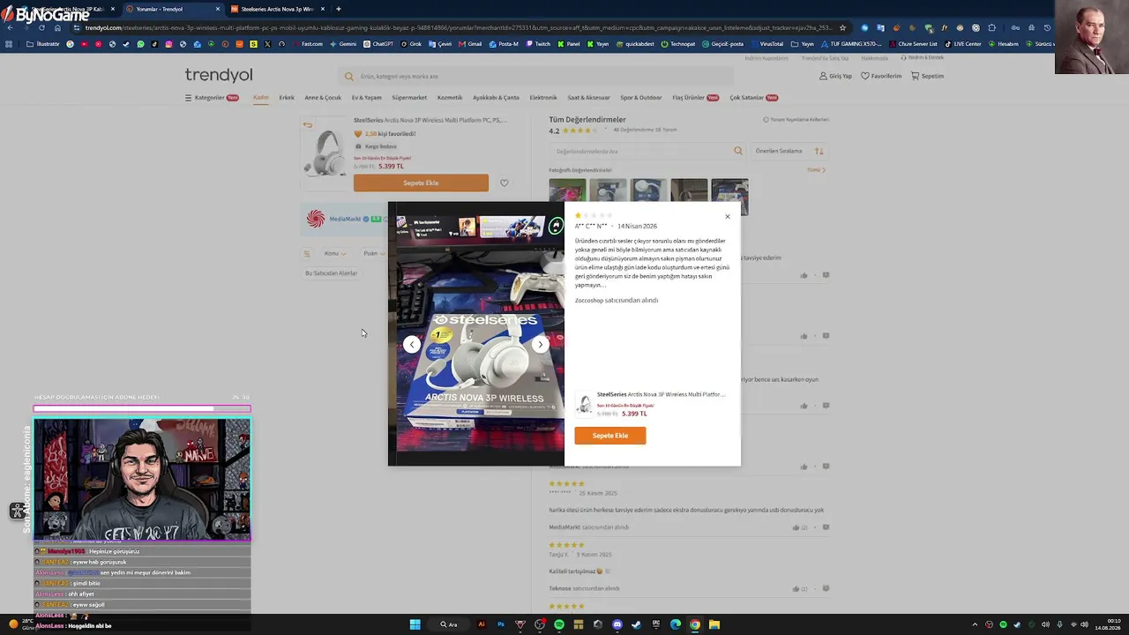Viewport: 1129px width, 635px height.
Task: Open the ChatGPT bookmark
Action: [x=378, y=44]
